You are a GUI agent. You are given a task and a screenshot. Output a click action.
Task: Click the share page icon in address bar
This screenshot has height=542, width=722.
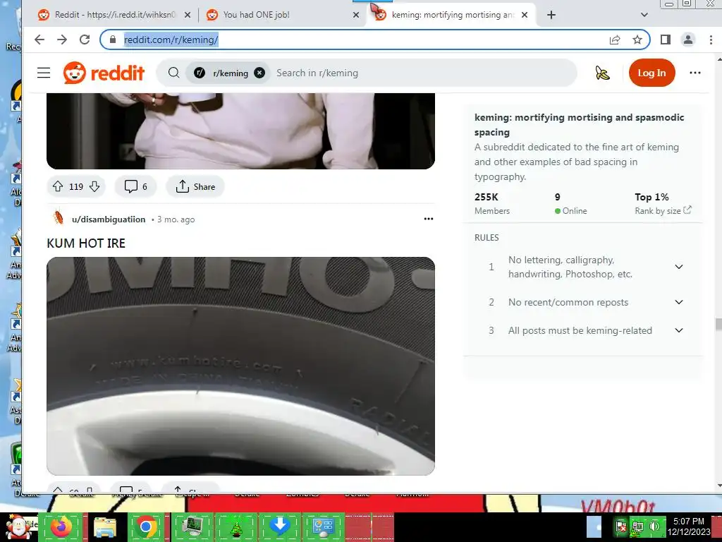615,40
